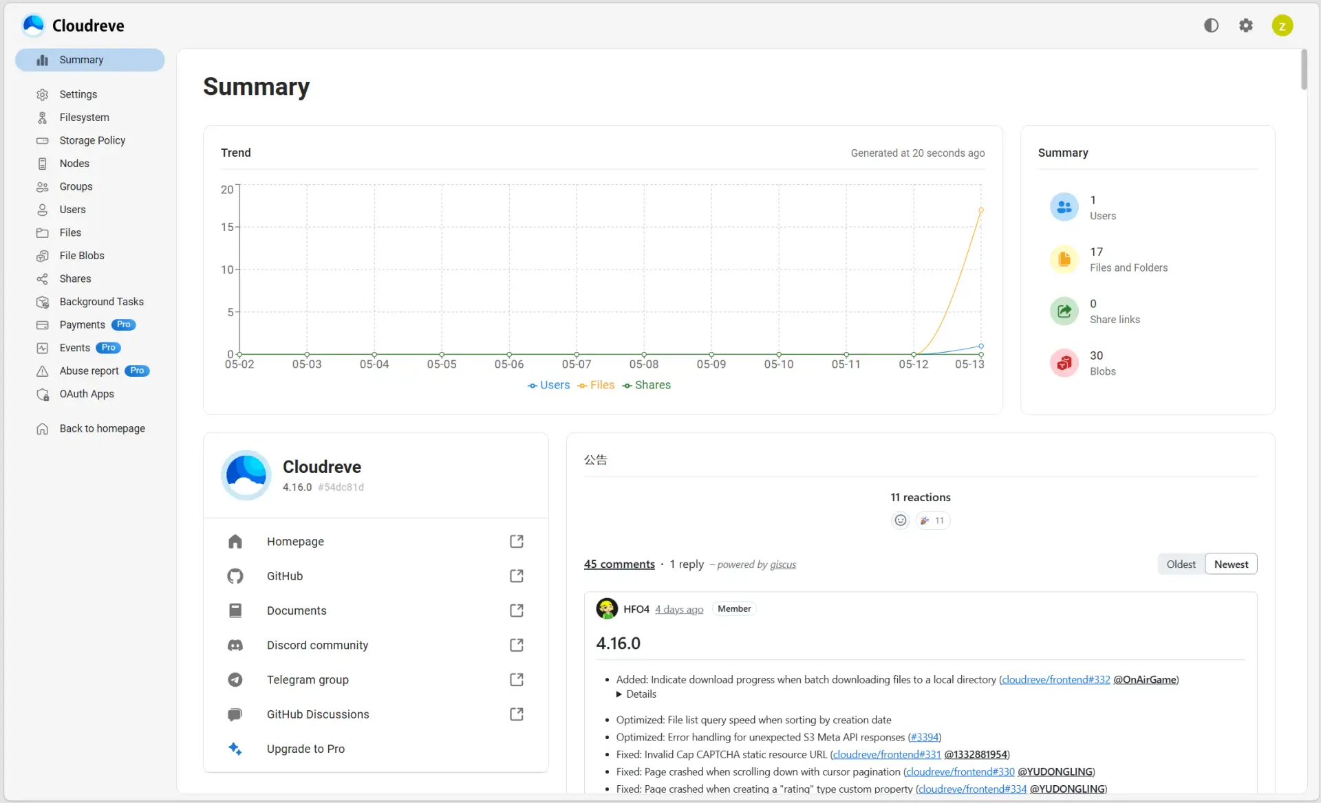
Task: Click the 'Generated at 20 seconds ago' text
Action: 918,153
